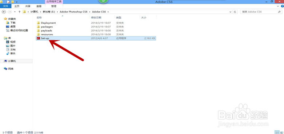The image size is (284, 134).
Task: Open the 文件 menu tab
Action: [x=5, y=6]
